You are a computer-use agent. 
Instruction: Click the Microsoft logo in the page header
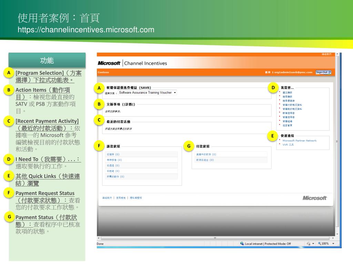coord(109,63)
